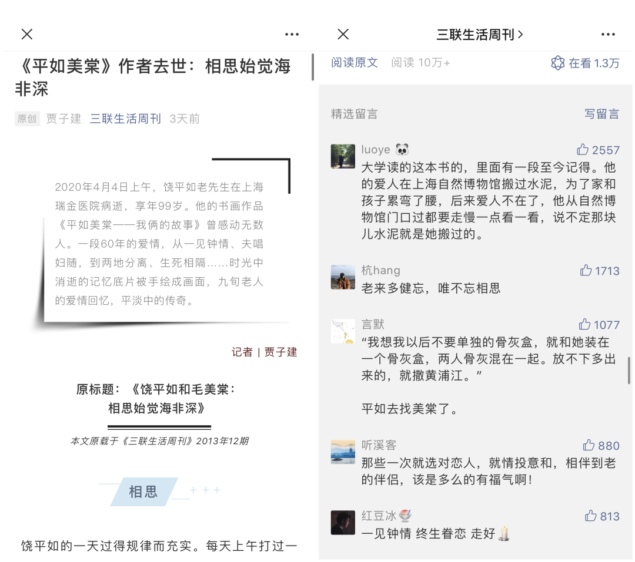Tap 写留言 to write a comment

602,114
